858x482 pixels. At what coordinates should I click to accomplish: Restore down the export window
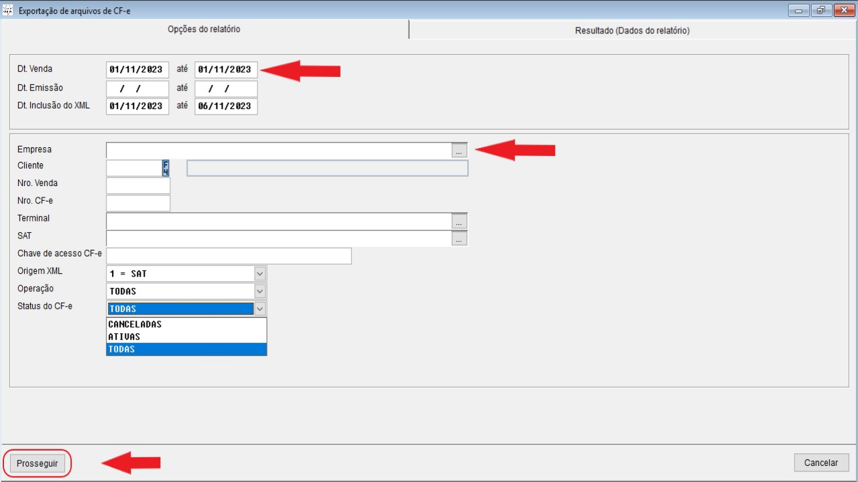click(x=820, y=11)
